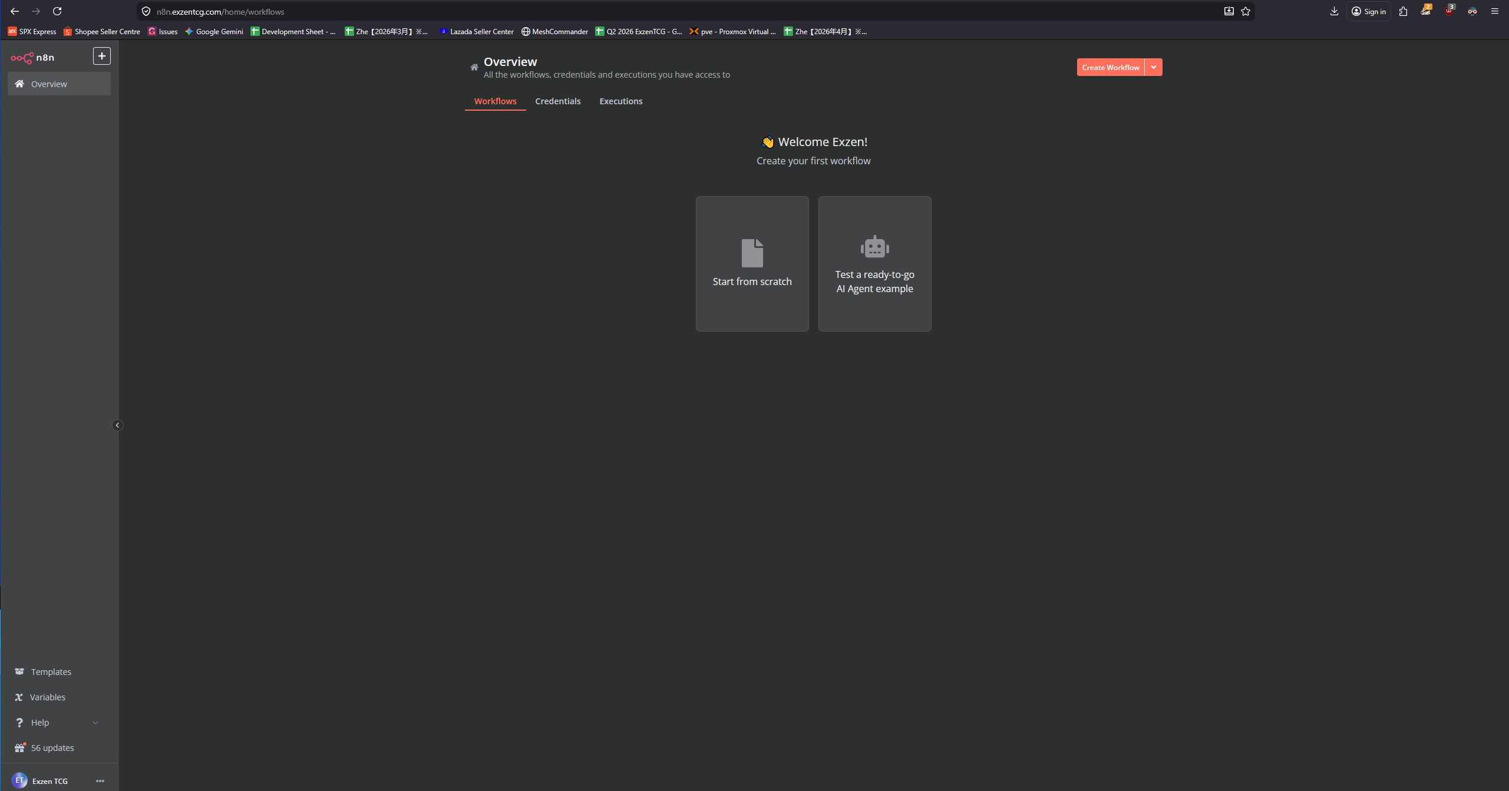Expand the Create Workflow dropdown arrow
1509x791 pixels.
point(1153,67)
